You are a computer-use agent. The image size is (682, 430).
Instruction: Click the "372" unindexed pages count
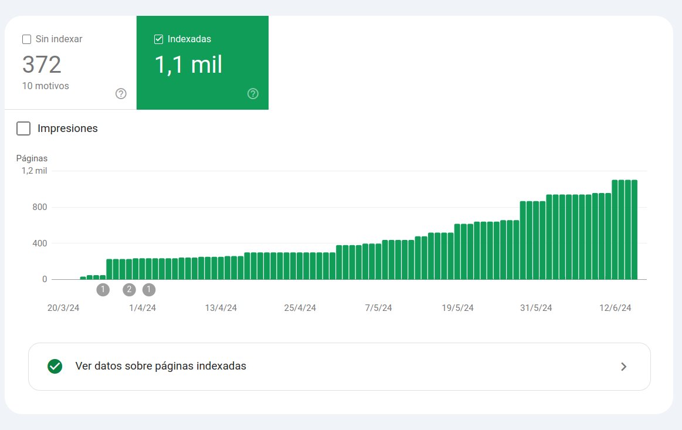pyautogui.click(x=42, y=65)
